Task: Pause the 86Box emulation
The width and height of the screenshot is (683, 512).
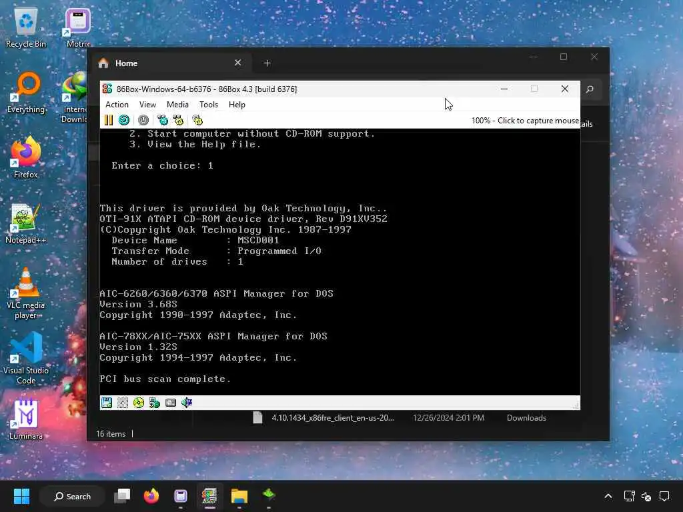Action: (109, 120)
